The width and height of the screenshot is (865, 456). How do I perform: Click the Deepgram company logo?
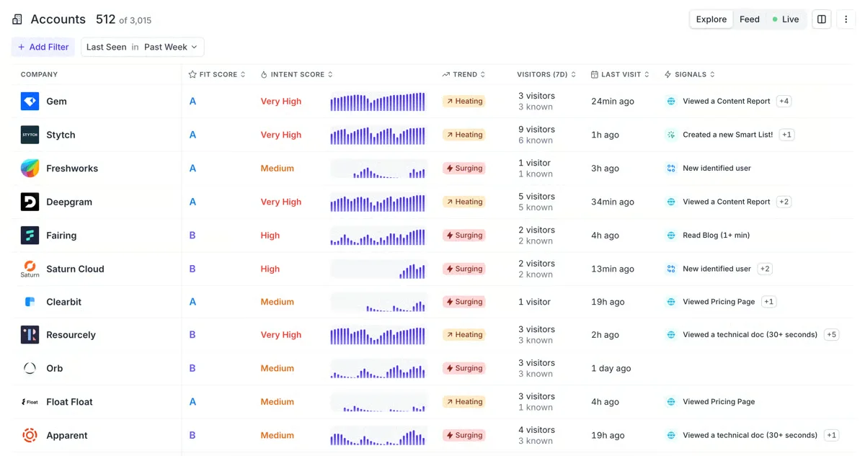(x=30, y=202)
